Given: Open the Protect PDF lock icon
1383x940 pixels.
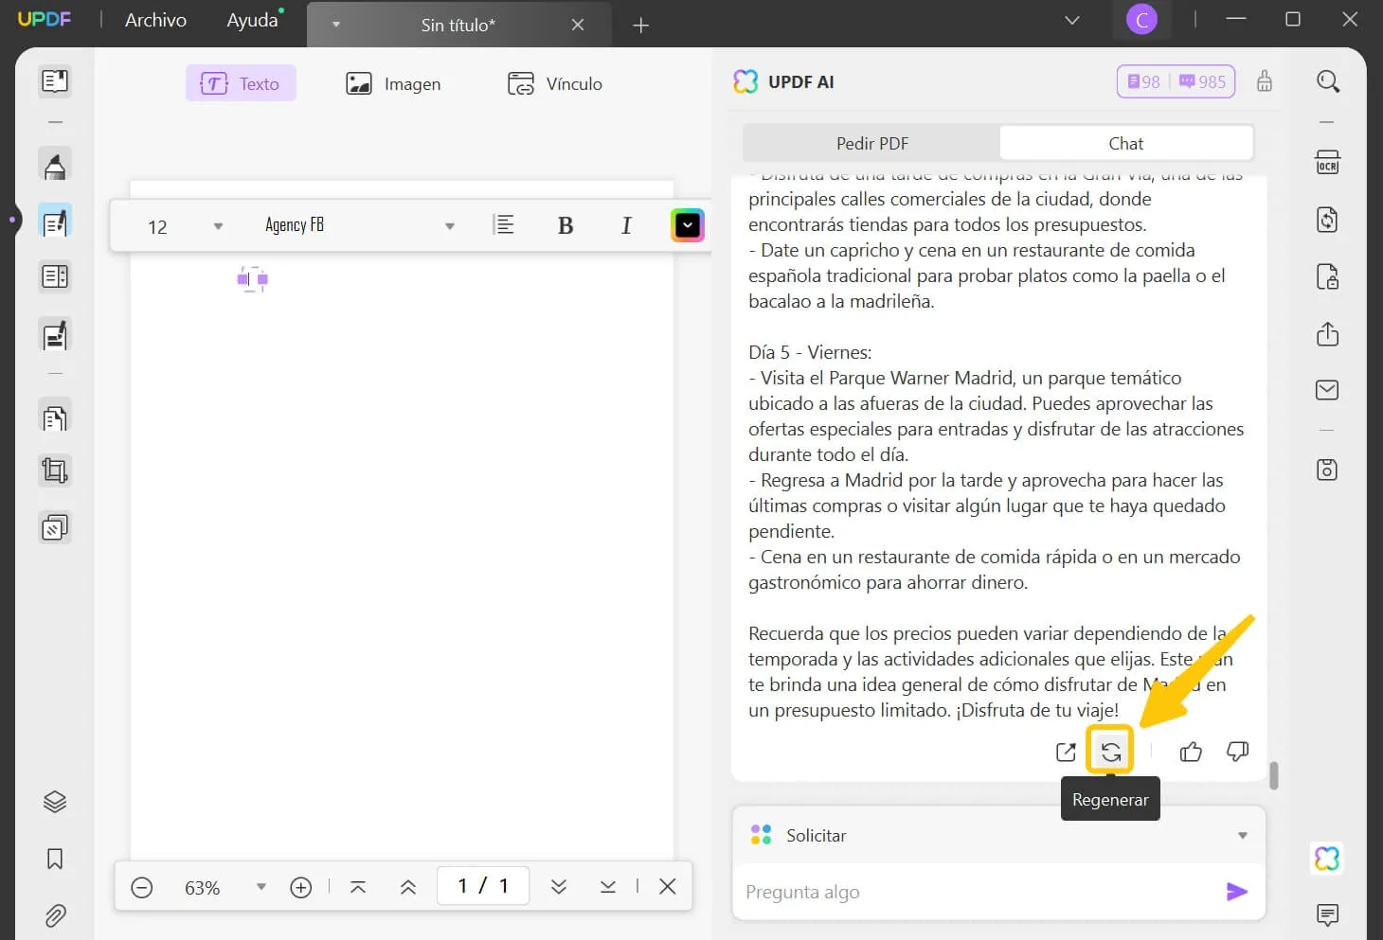Looking at the screenshot, I should [1328, 277].
